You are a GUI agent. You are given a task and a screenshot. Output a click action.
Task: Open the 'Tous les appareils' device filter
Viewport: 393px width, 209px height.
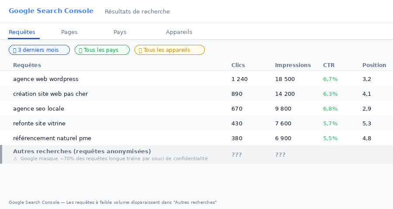coord(169,50)
